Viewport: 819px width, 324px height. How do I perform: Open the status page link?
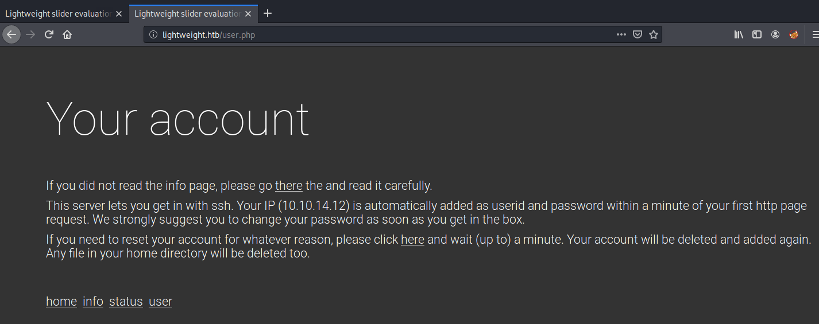(126, 302)
